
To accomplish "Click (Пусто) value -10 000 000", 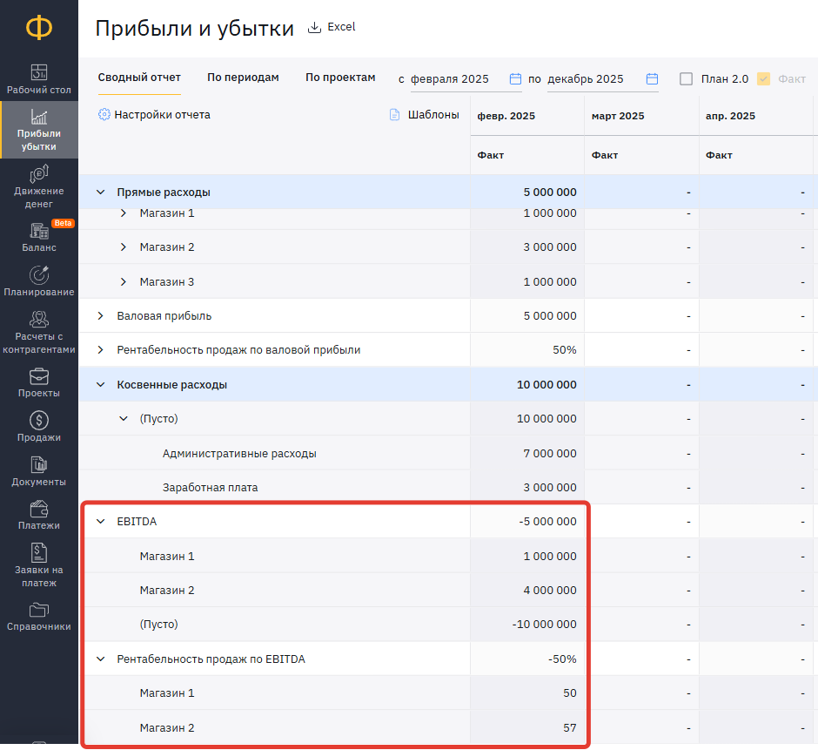I will (x=544, y=625).
